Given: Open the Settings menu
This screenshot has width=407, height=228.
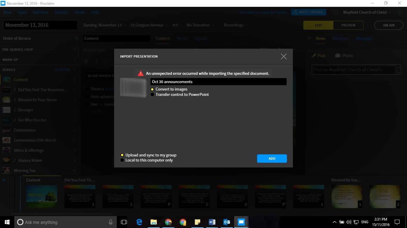Looking at the screenshot, I should coord(61,12).
